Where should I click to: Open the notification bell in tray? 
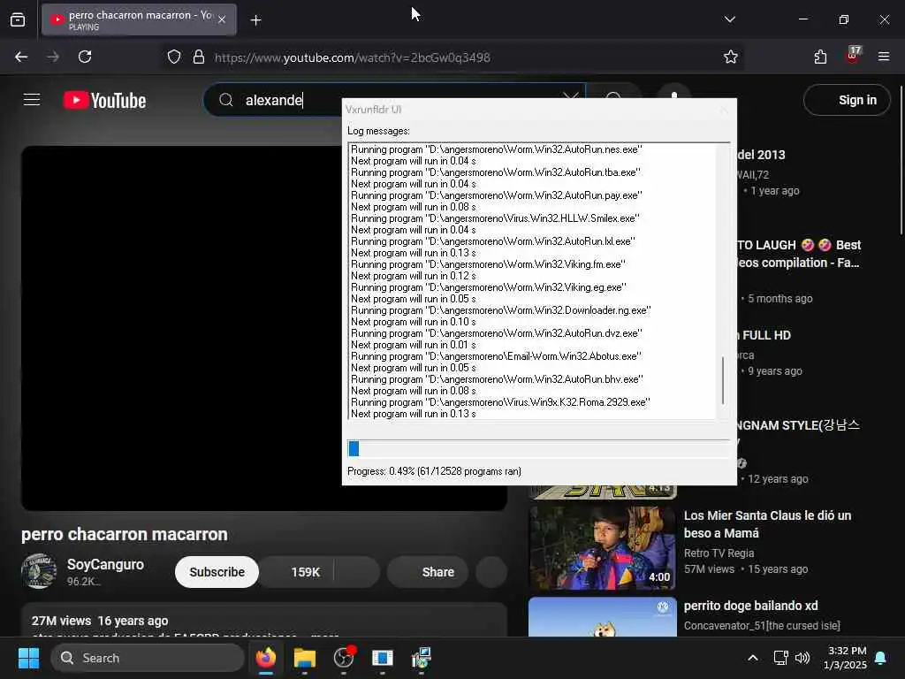[881, 658]
